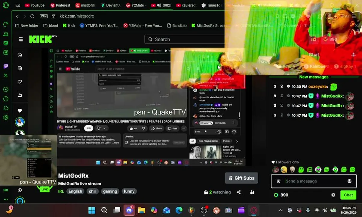Open the 'New folder' bookmarks folder
The image size is (362, 217).
(x=26, y=26)
